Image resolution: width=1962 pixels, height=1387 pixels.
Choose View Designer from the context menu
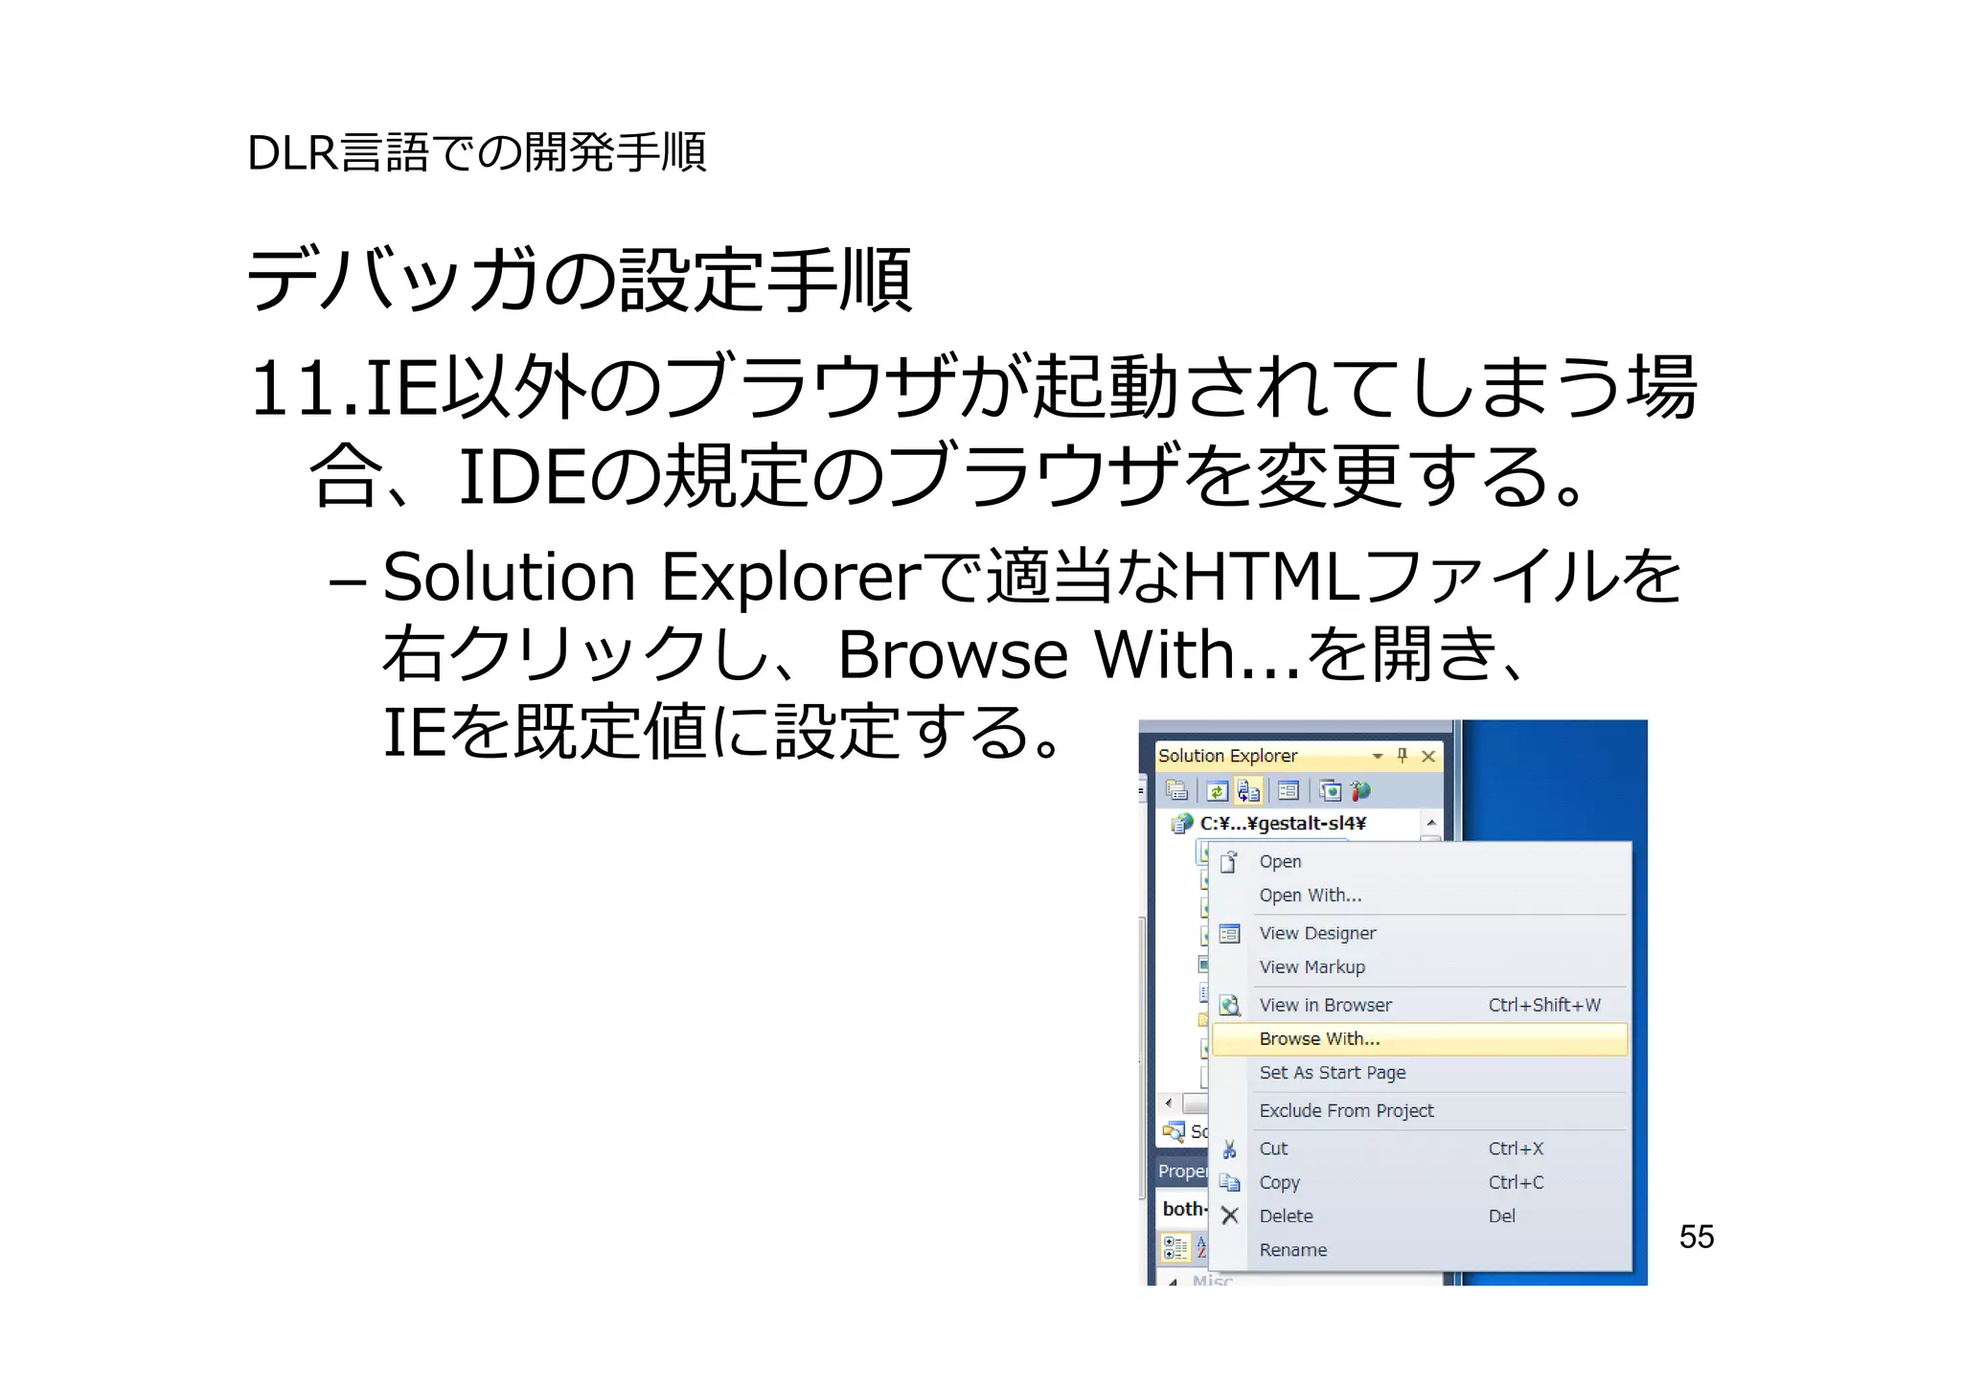pyautogui.click(x=1421, y=933)
